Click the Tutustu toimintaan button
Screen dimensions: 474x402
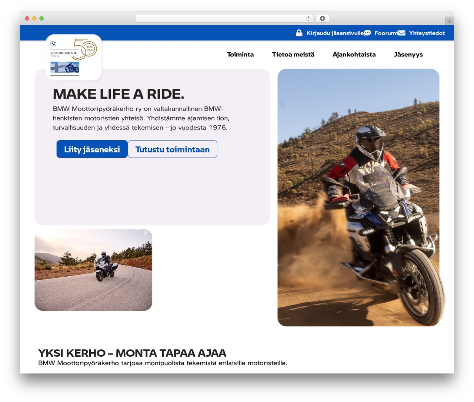[x=173, y=149]
